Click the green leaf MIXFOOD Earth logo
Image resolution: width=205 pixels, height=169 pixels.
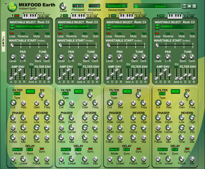pos(12,7)
